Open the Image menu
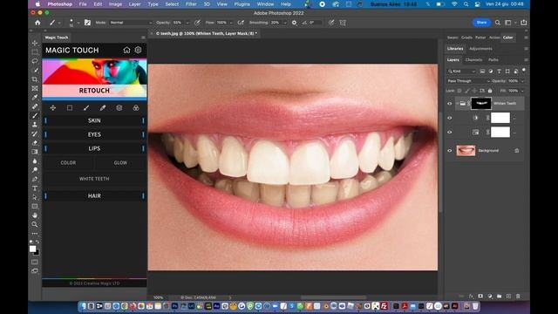The width and height of the screenshot is (558, 314). pyautogui.click(x=115, y=4)
